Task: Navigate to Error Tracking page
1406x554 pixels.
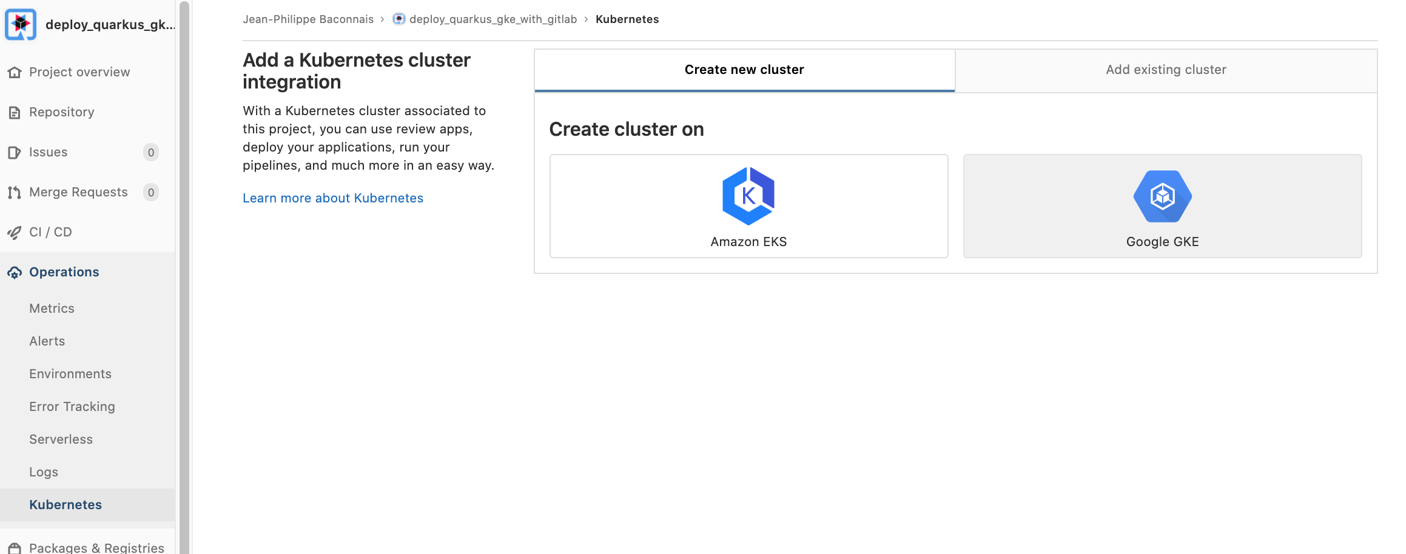Action: 72,407
